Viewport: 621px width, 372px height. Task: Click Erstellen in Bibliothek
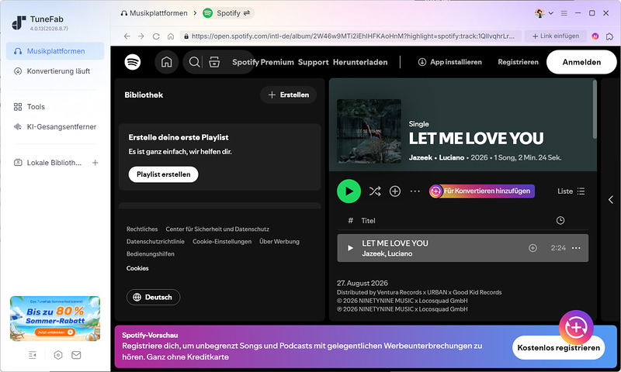click(288, 95)
